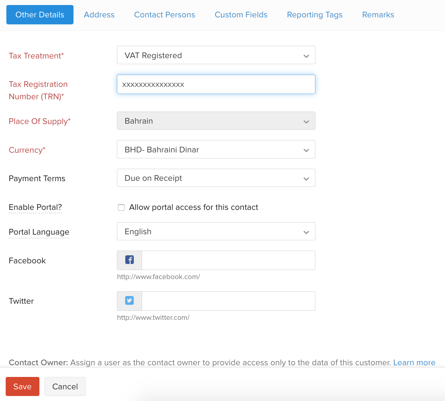Click the Tax Registration Number input field

[216, 84]
